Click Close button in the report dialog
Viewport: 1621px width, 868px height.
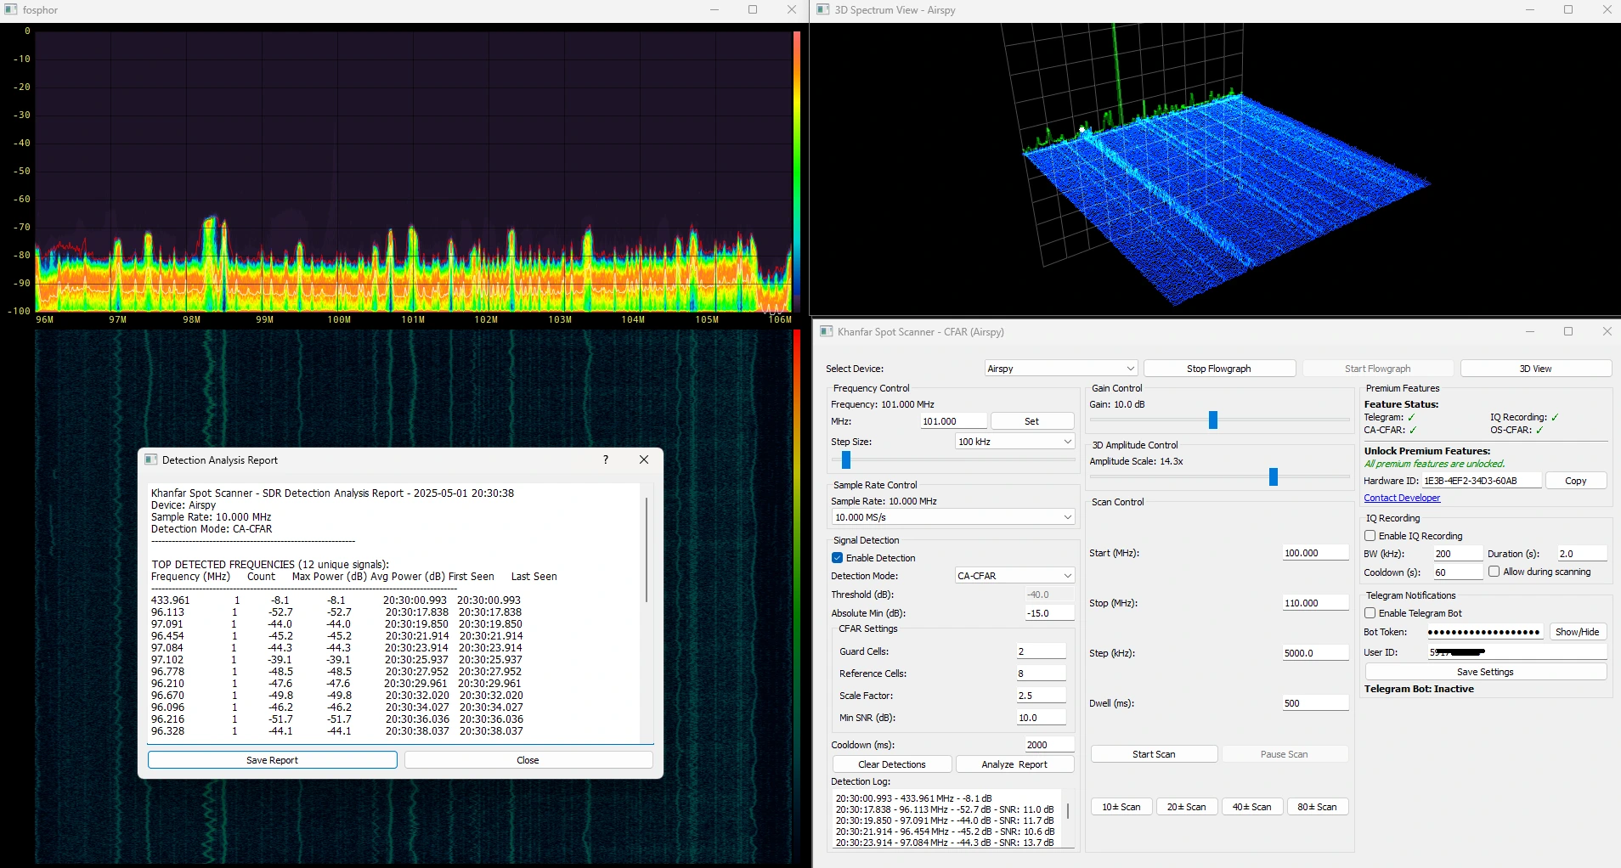click(x=528, y=760)
